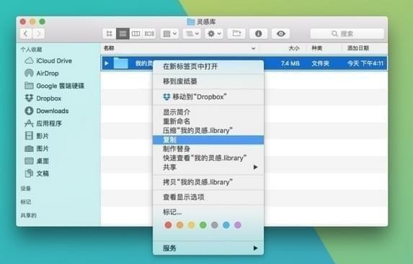
Task: Go forward with the right arrow button
Action: pos(38,34)
